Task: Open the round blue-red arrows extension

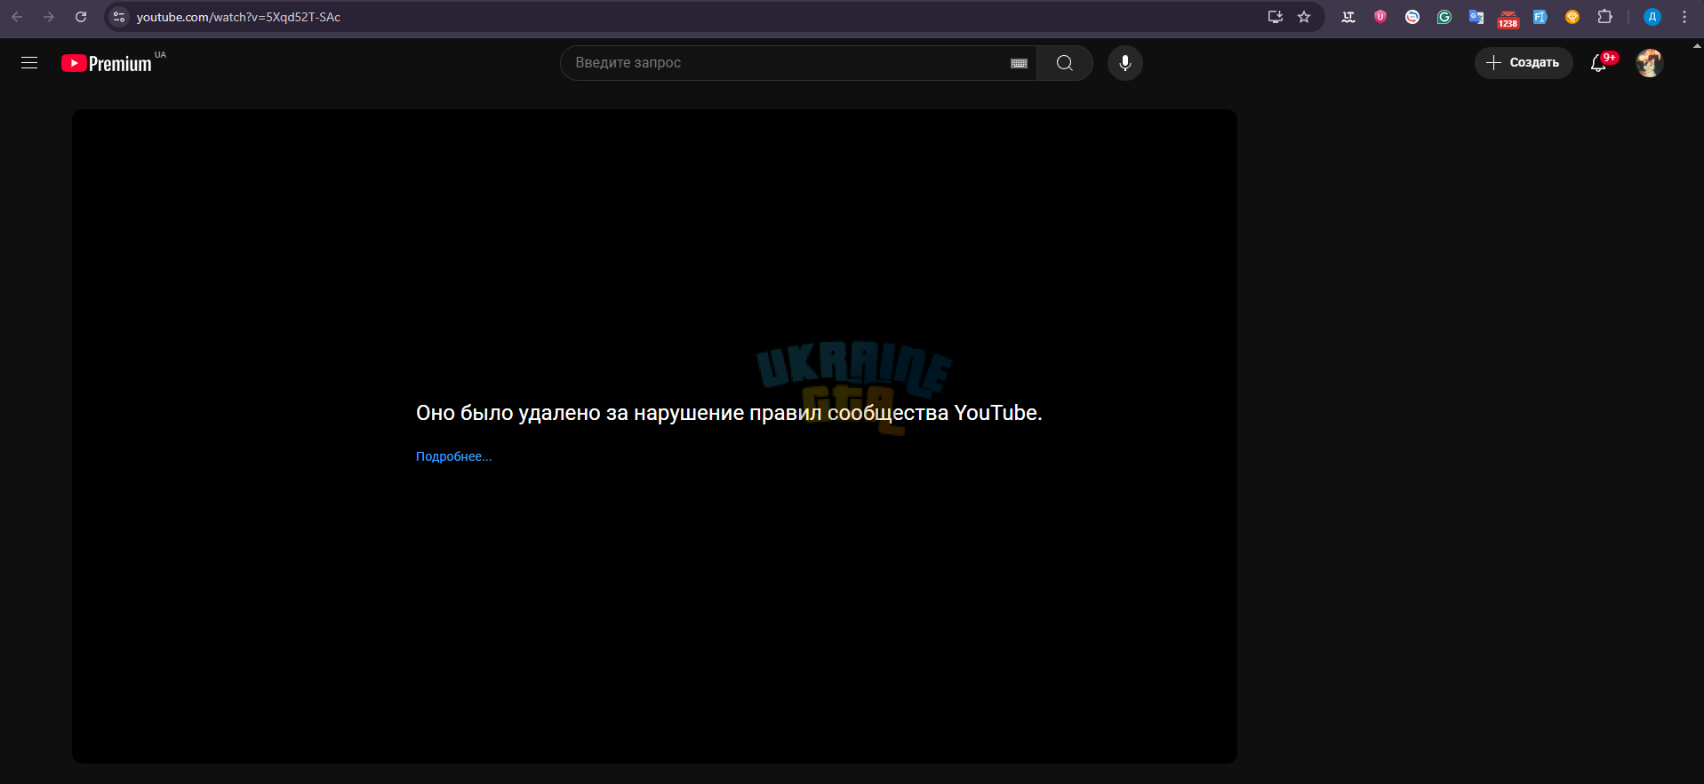Action: point(1412,17)
